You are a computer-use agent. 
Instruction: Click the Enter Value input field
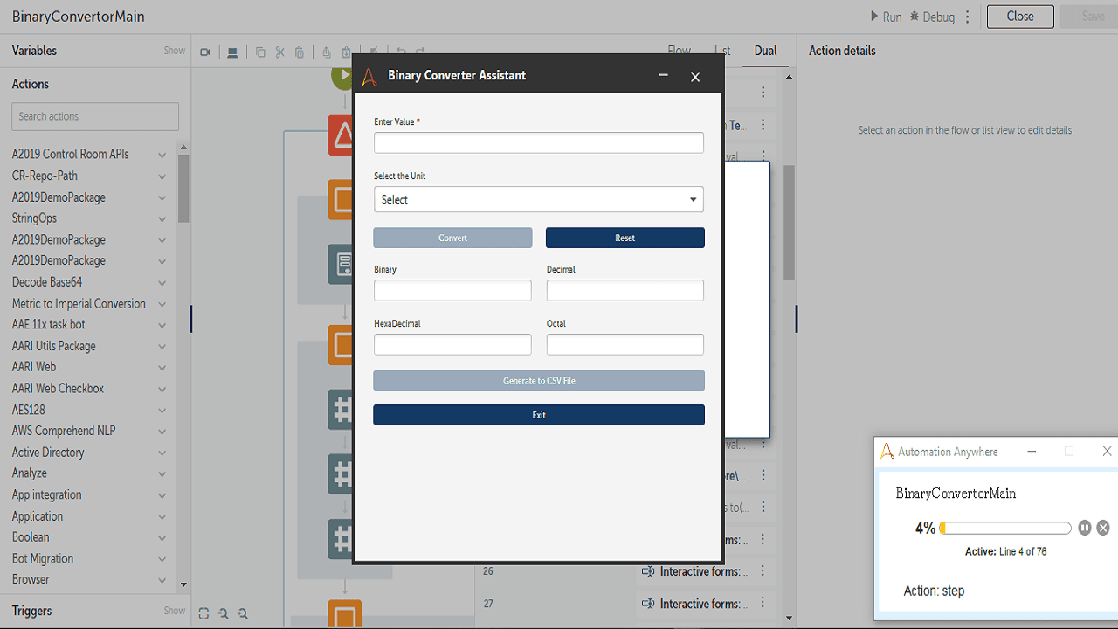(x=539, y=142)
